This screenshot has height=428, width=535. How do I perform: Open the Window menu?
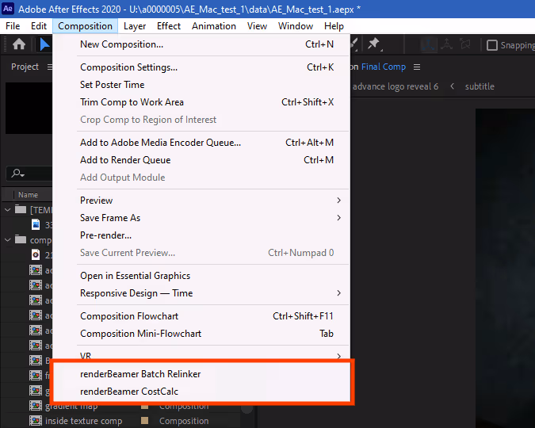(296, 26)
